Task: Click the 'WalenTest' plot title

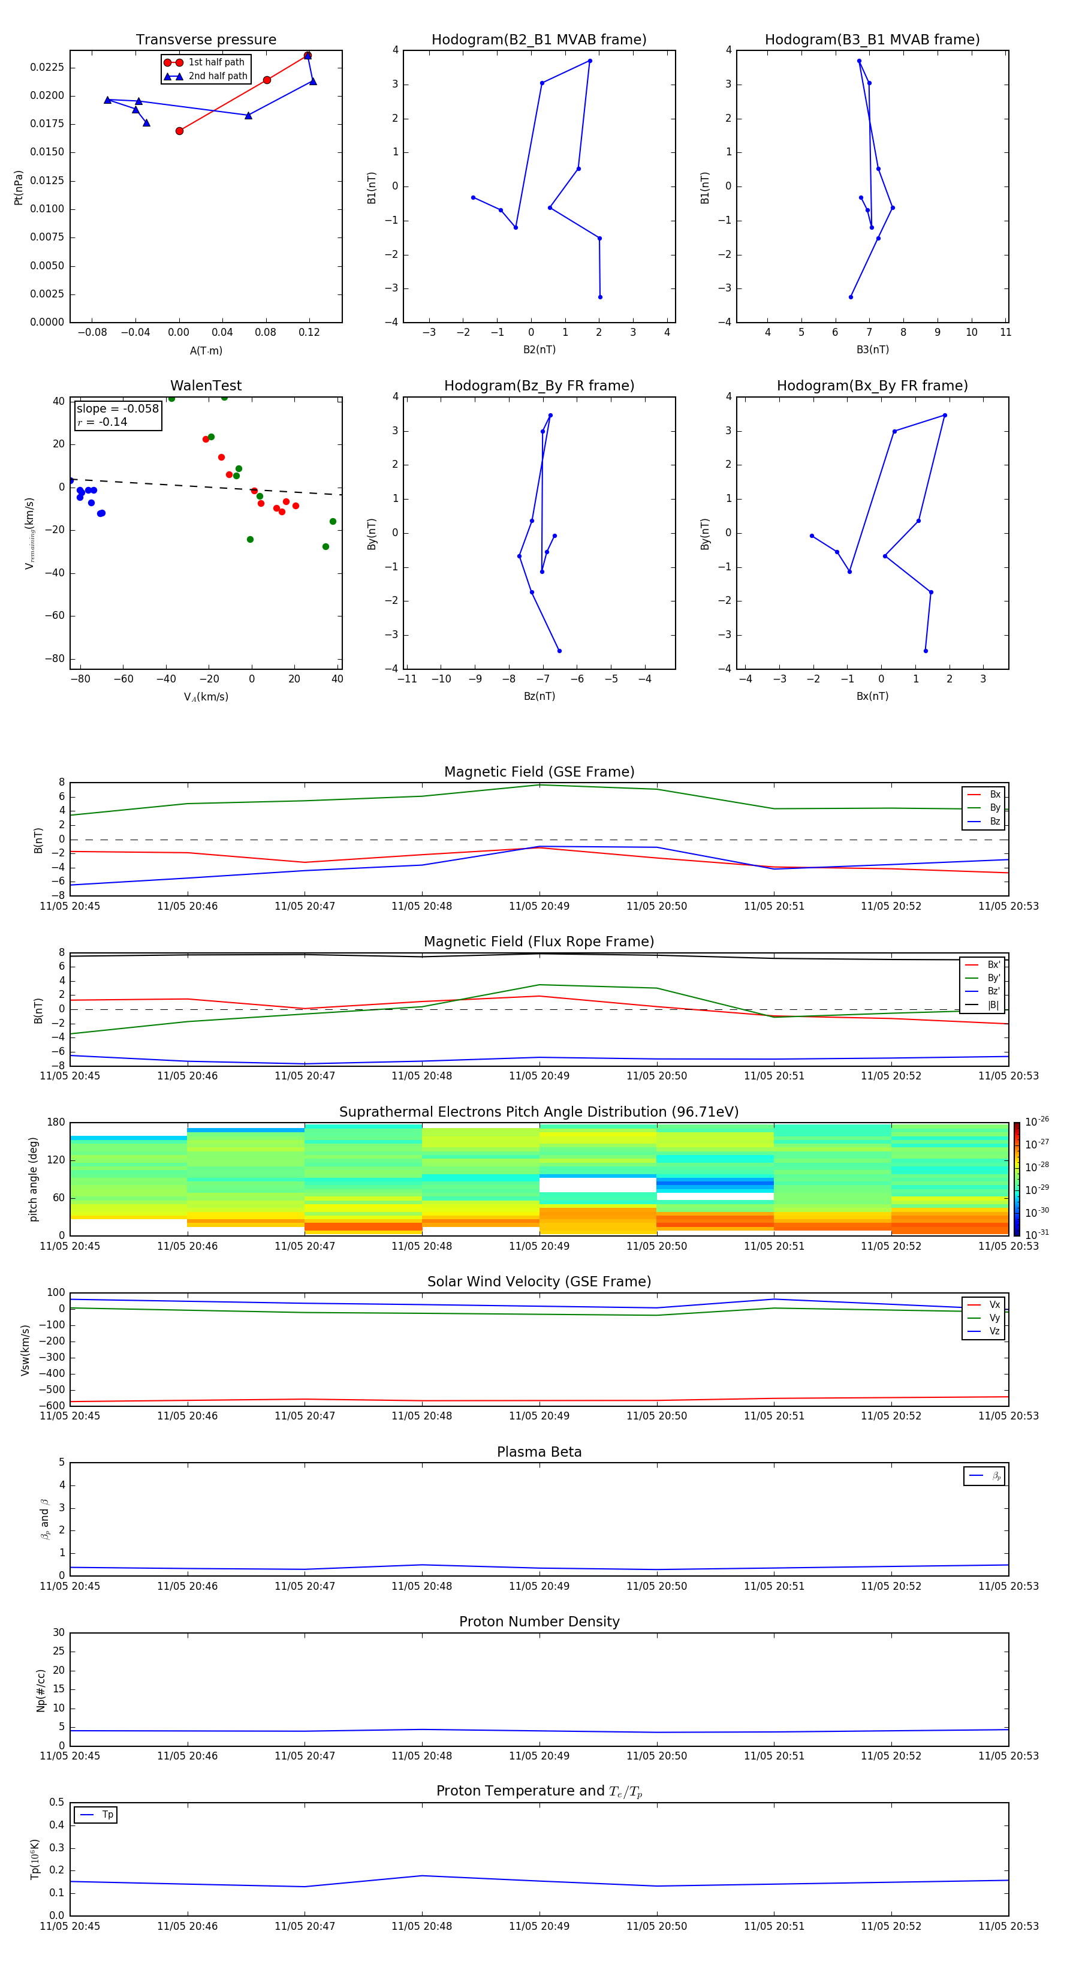Action: pos(206,386)
